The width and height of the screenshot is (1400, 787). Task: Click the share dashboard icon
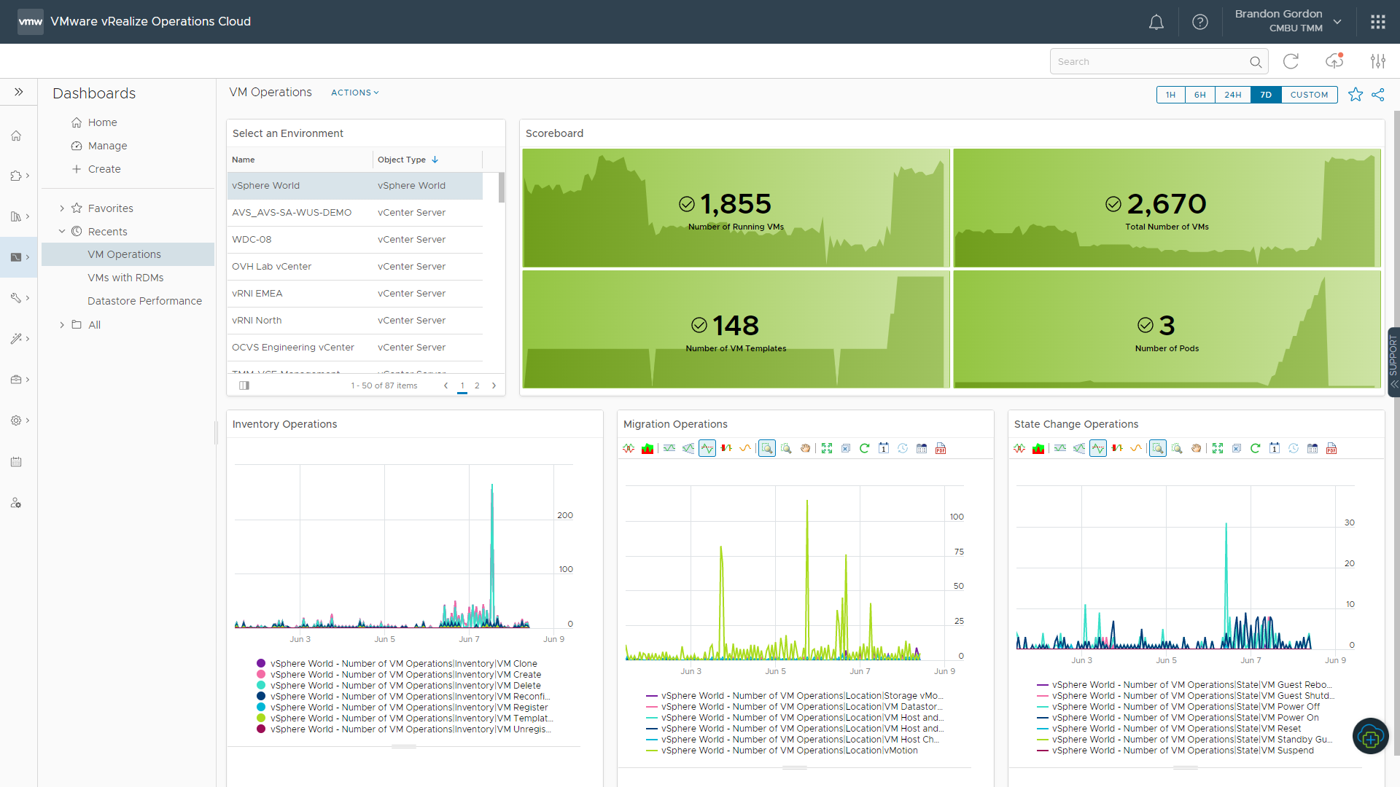coord(1377,95)
